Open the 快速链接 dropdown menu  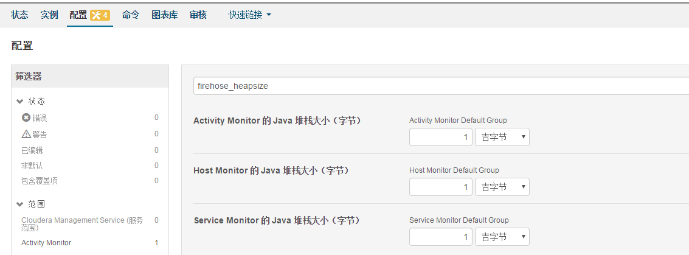point(249,15)
